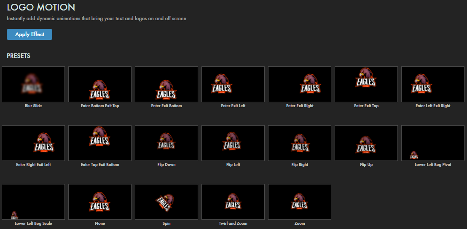
Task: Select the Enter Exit Left preset
Action: pos(233,84)
